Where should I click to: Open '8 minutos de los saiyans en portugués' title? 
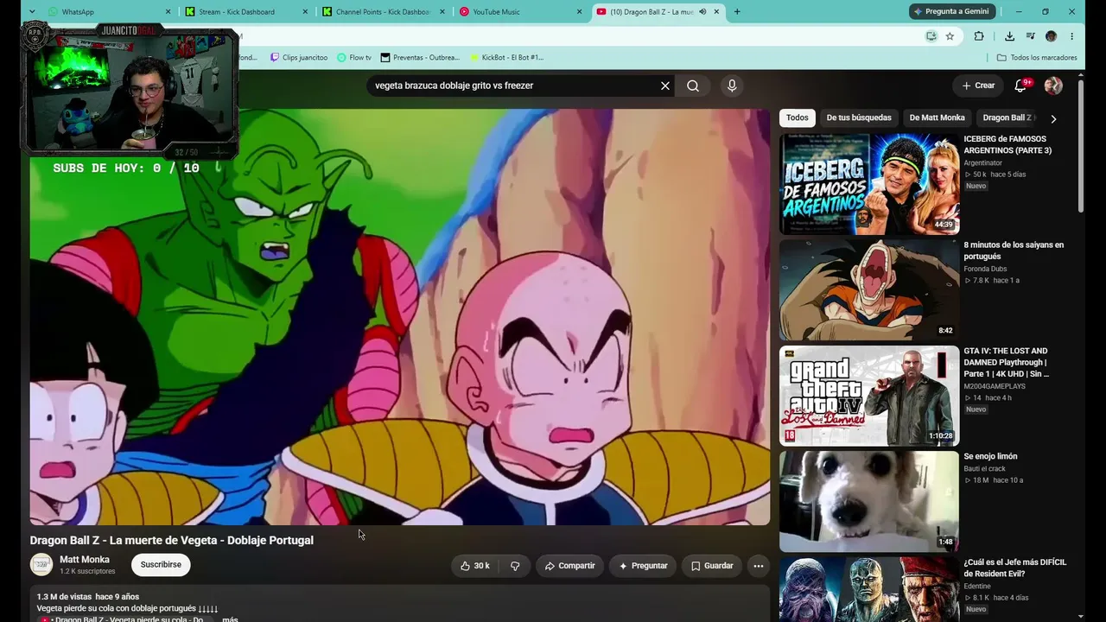click(x=1014, y=251)
